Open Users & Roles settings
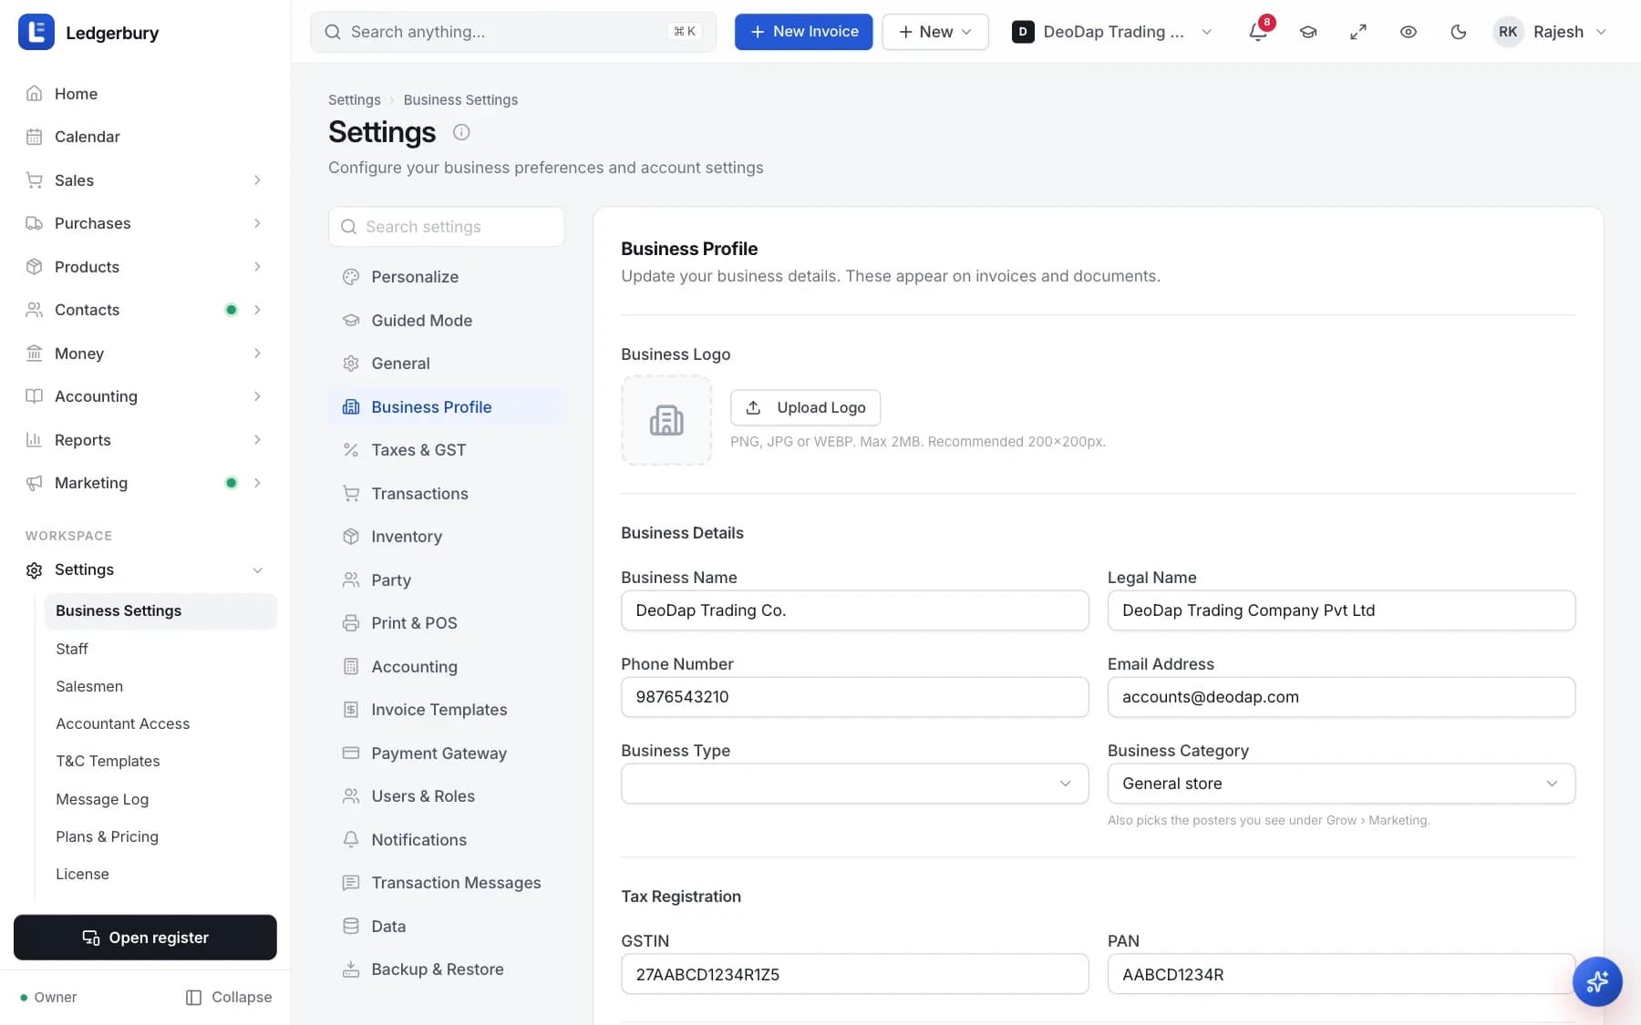The width and height of the screenshot is (1641, 1025). tap(447, 796)
